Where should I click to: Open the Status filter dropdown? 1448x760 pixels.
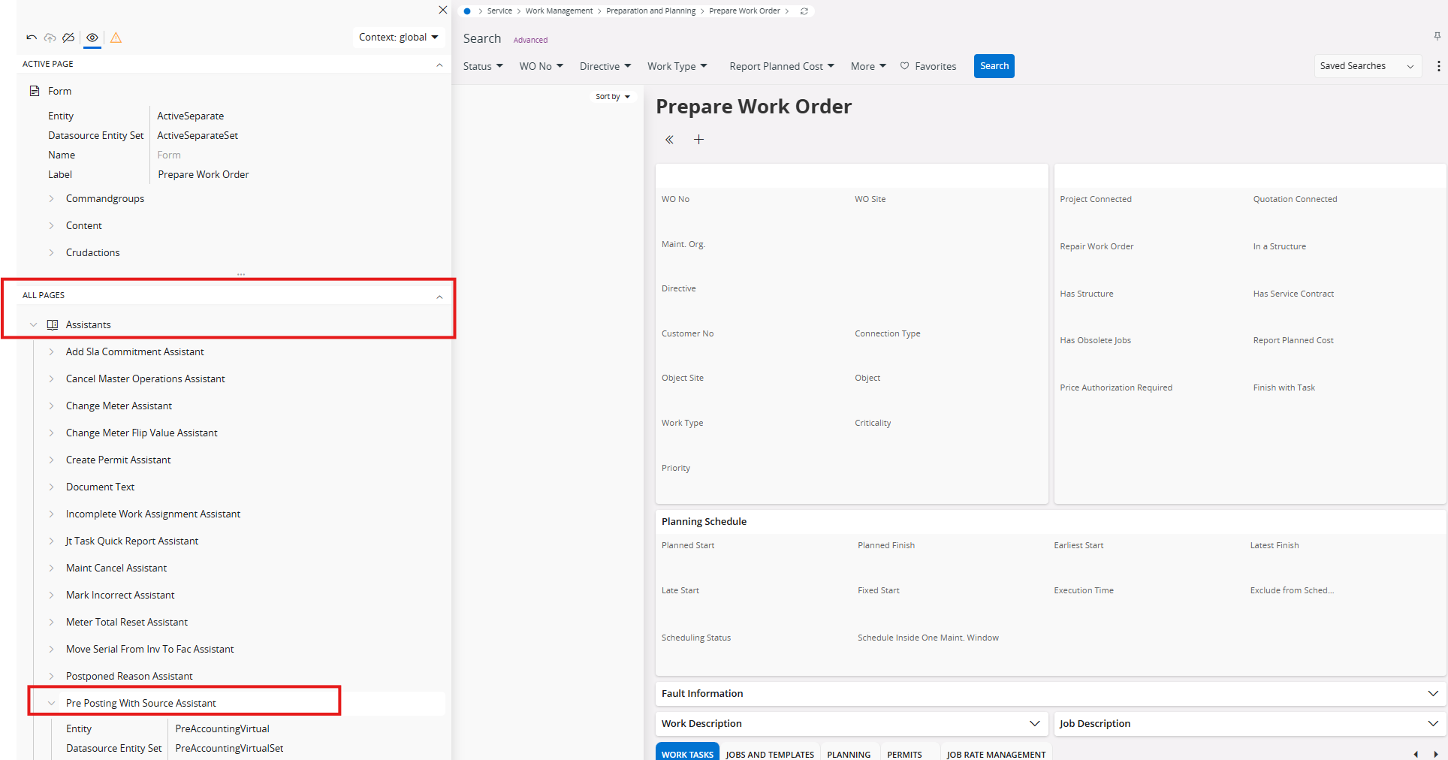pos(483,66)
